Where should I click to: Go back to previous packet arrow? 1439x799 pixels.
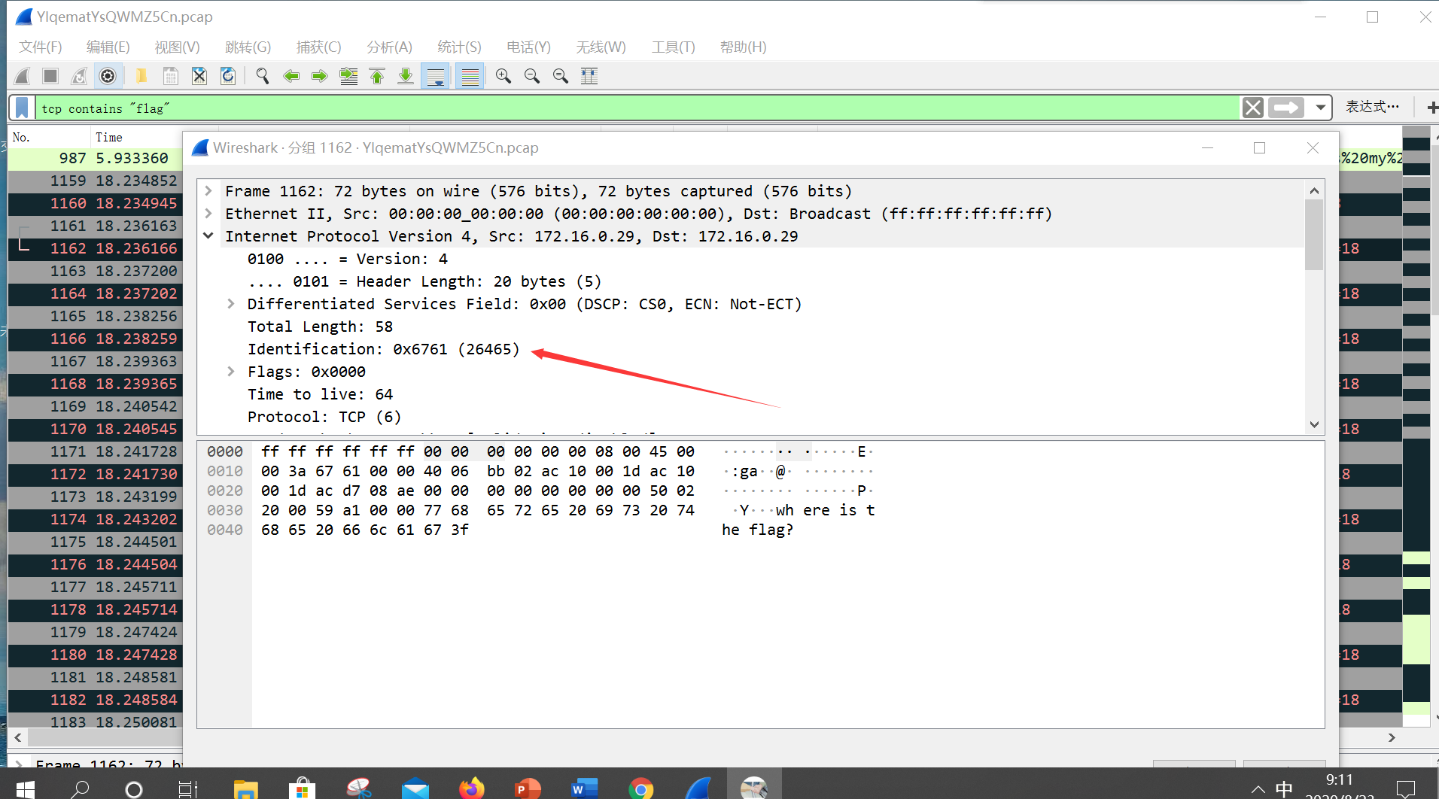click(291, 76)
